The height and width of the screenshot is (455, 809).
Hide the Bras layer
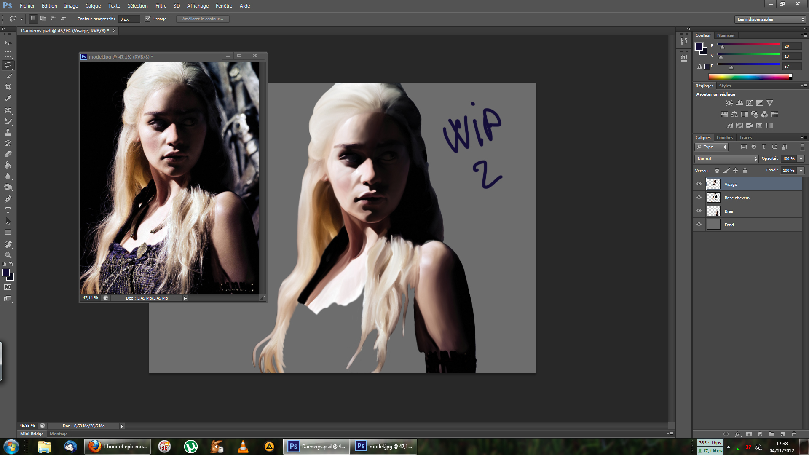(699, 211)
